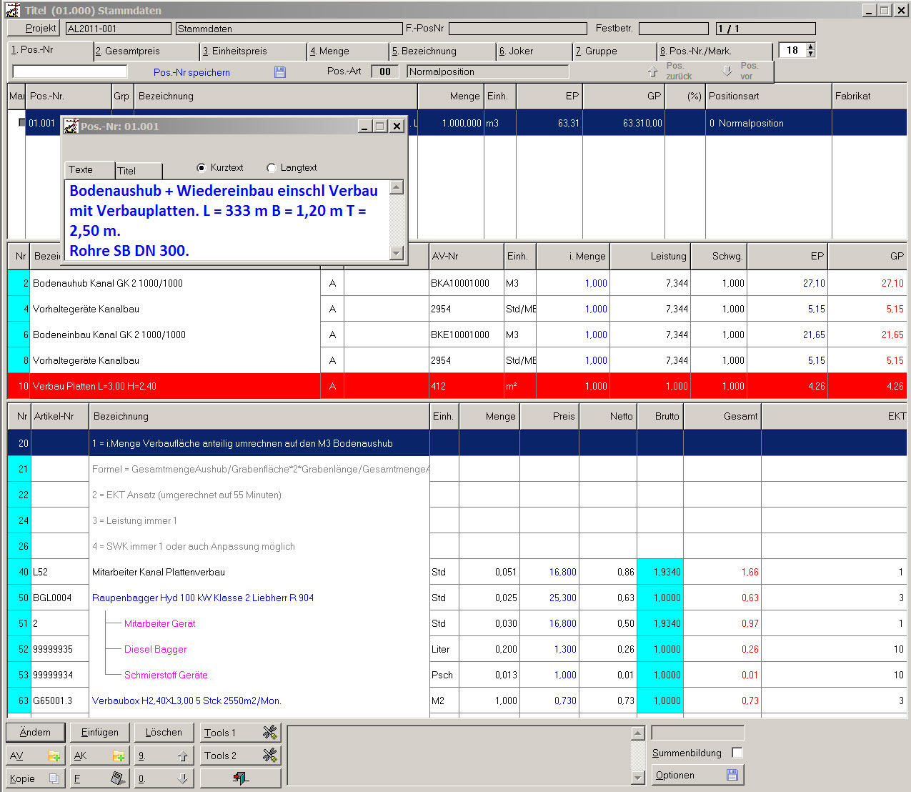Image resolution: width=911 pixels, height=792 pixels.
Task: Click the Tools 1 wrench icon button
Action: [x=269, y=733]
